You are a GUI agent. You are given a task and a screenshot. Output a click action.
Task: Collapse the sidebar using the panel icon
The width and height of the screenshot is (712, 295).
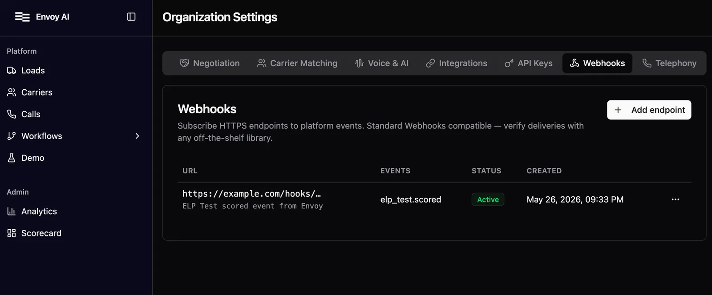point(131,17)
